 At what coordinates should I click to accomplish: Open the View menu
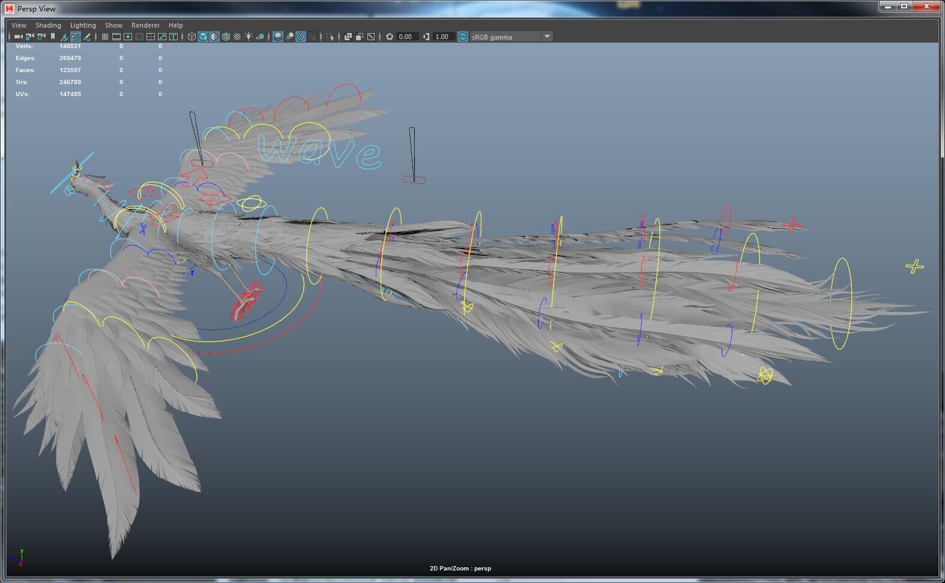pyautogui.click(x=19, y=25)
